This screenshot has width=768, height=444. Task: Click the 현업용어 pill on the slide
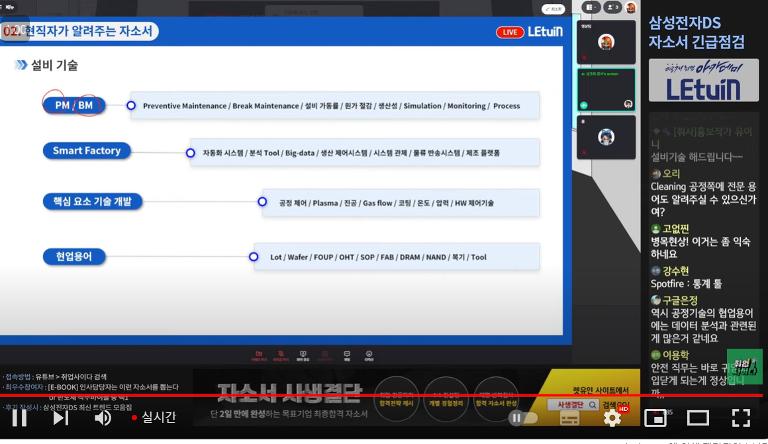pos(74,256)
